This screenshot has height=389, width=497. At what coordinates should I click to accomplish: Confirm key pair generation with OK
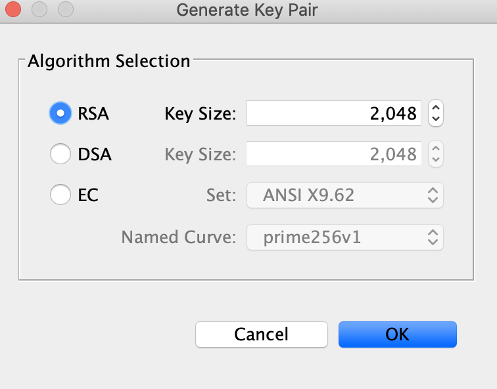point(397,334)
